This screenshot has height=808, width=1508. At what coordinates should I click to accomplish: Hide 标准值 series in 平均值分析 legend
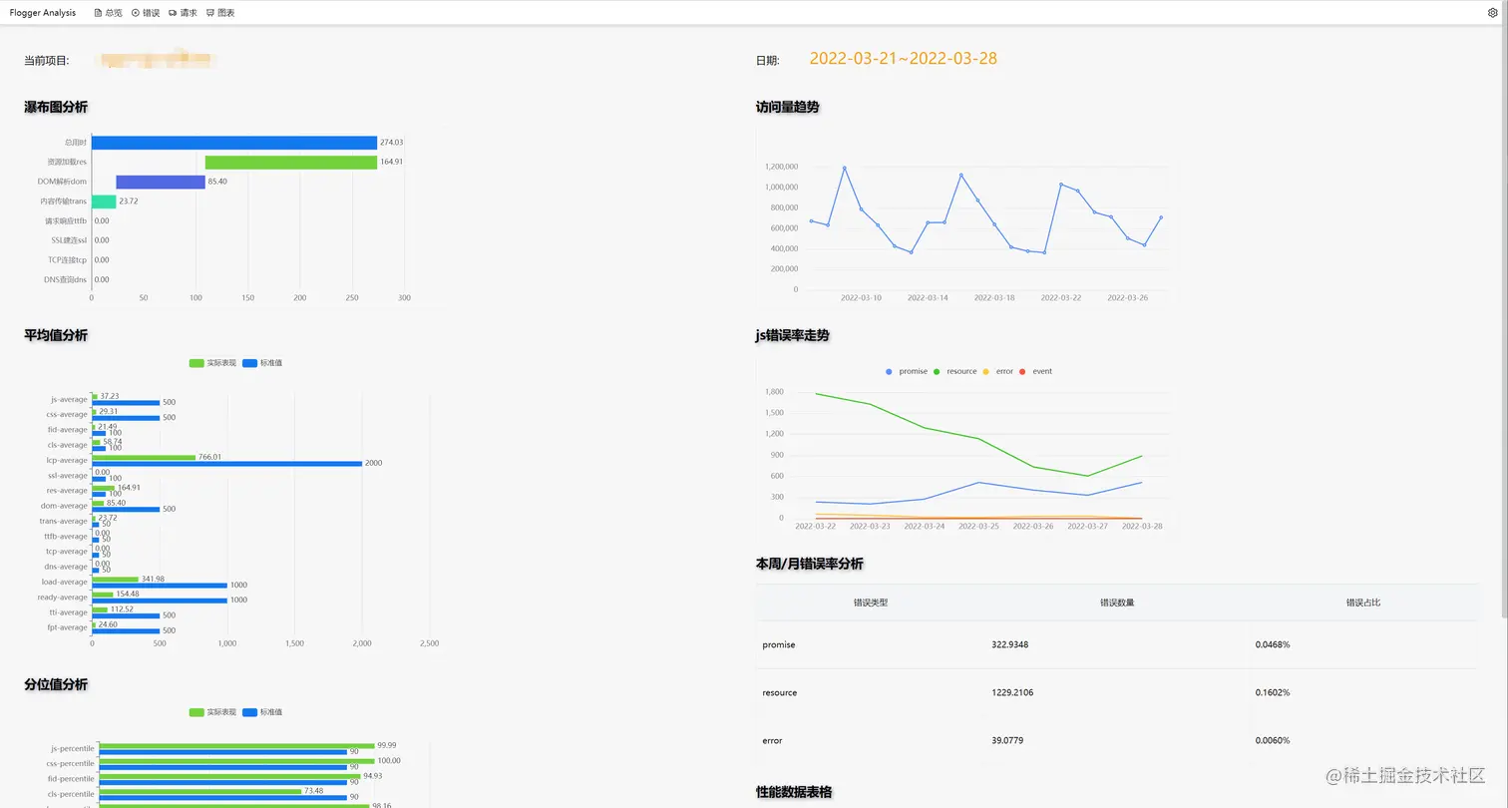point(262,363)
